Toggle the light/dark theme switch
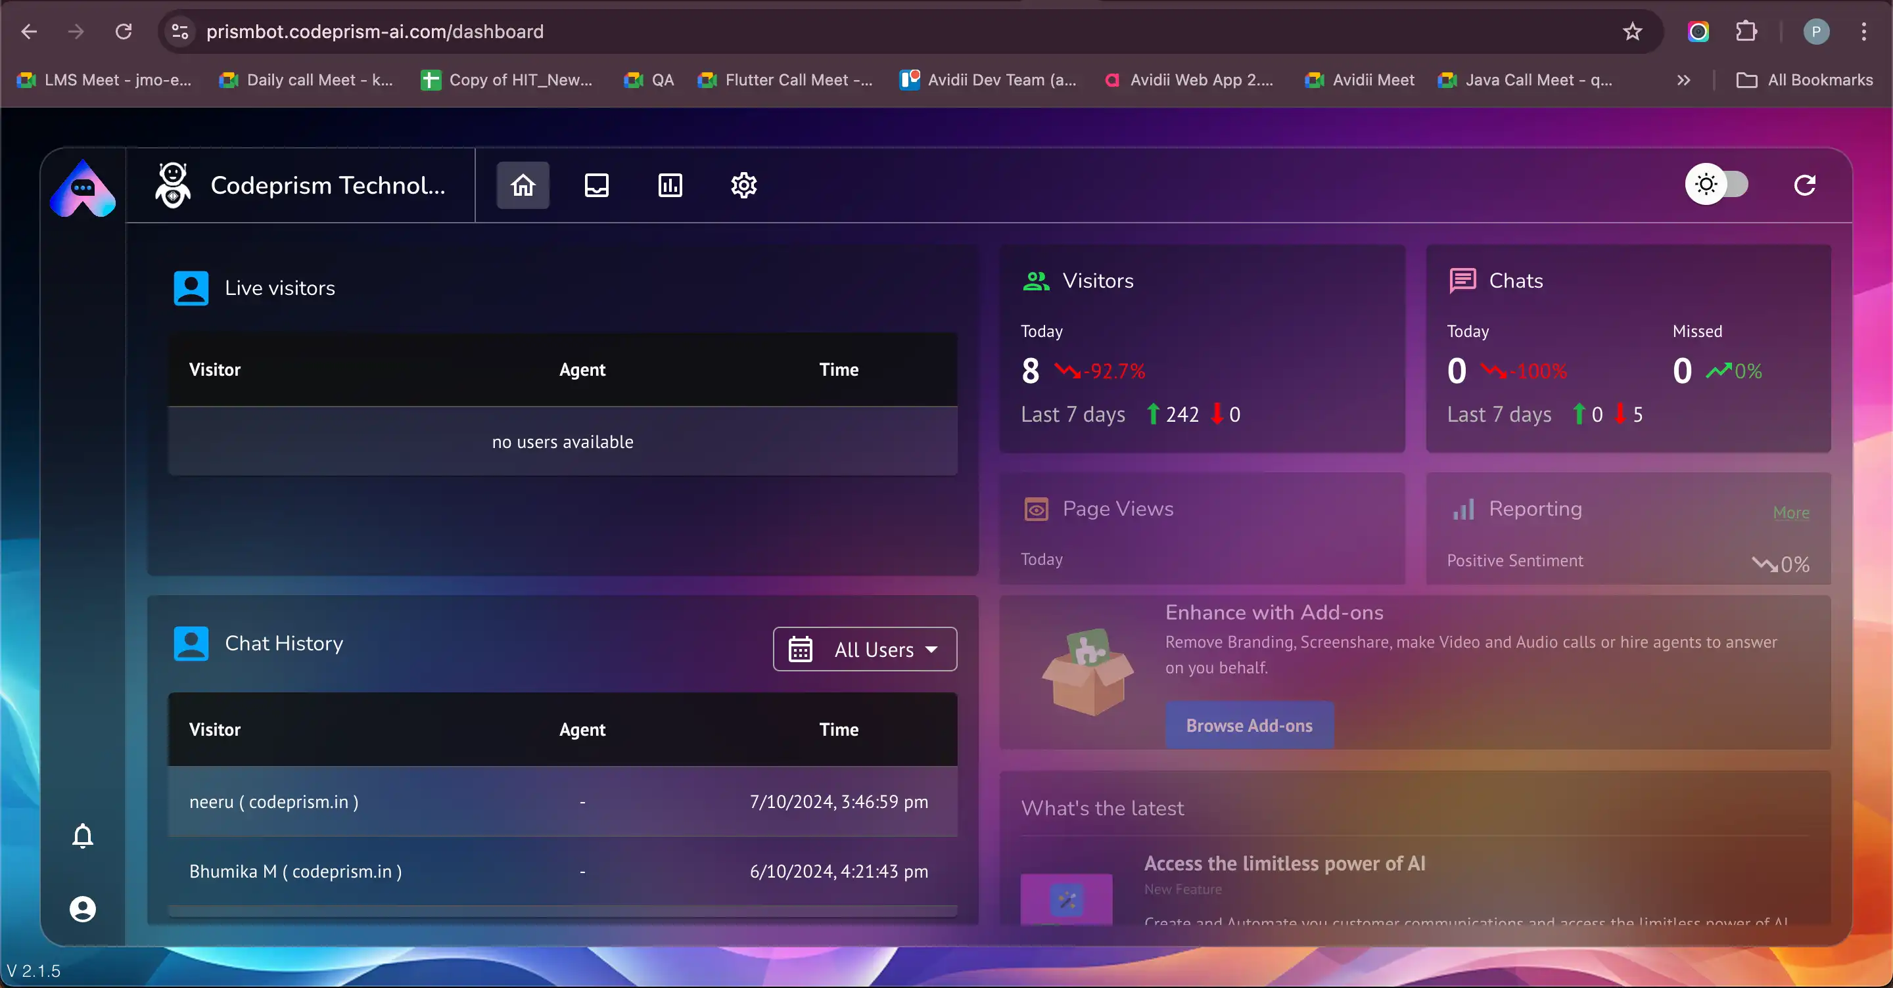 coord(1717,185)
